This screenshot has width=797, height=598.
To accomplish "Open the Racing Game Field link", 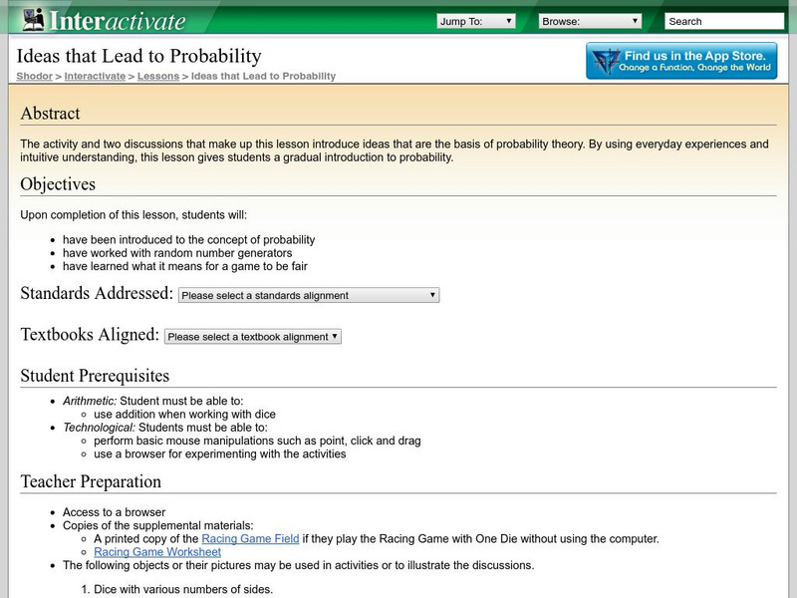I will 250,539.
